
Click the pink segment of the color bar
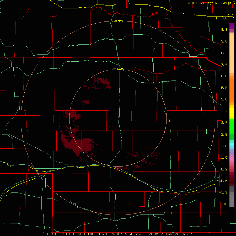coord(232,159)
